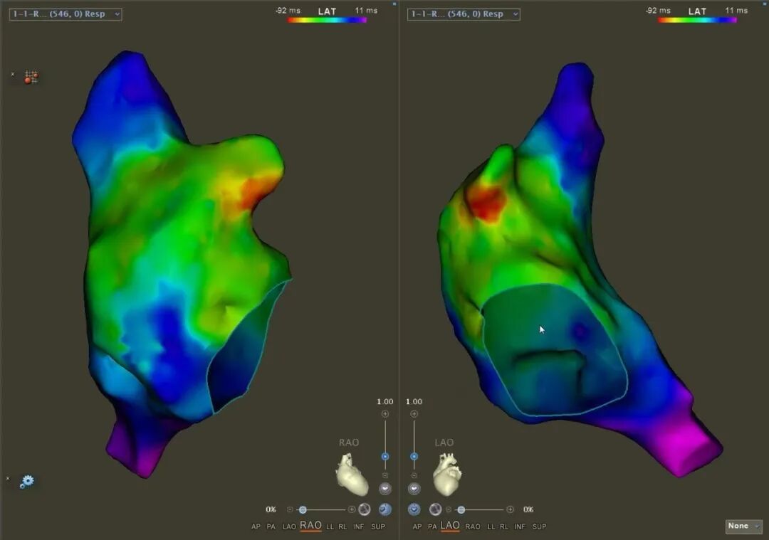Toggle the blue heart button in right view

point(414,509)
